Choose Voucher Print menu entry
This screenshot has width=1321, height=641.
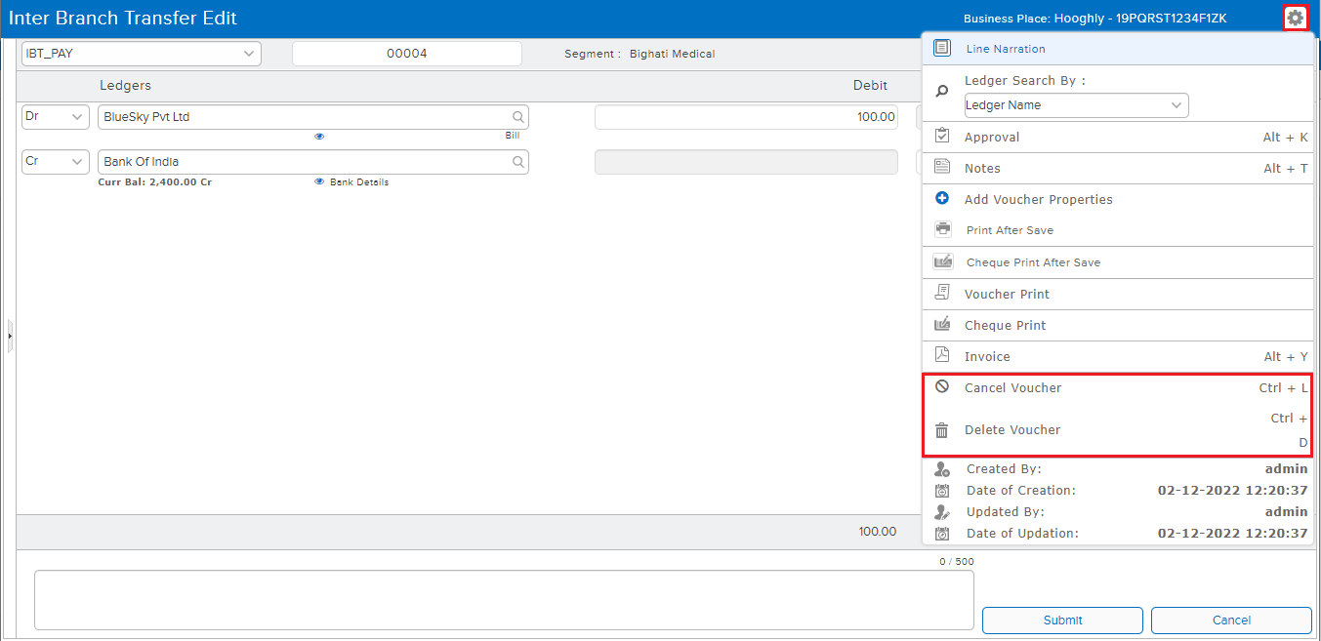[x=1007, y=294]
